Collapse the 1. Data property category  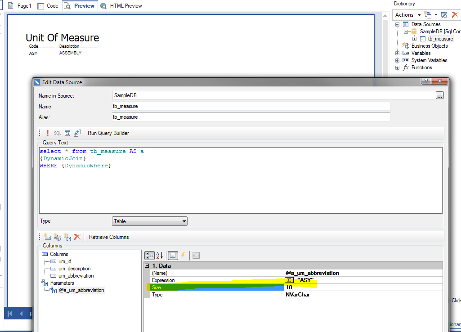(147, 265)
